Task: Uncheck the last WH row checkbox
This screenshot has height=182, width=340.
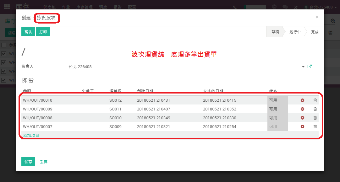Action: pos(4,80)
